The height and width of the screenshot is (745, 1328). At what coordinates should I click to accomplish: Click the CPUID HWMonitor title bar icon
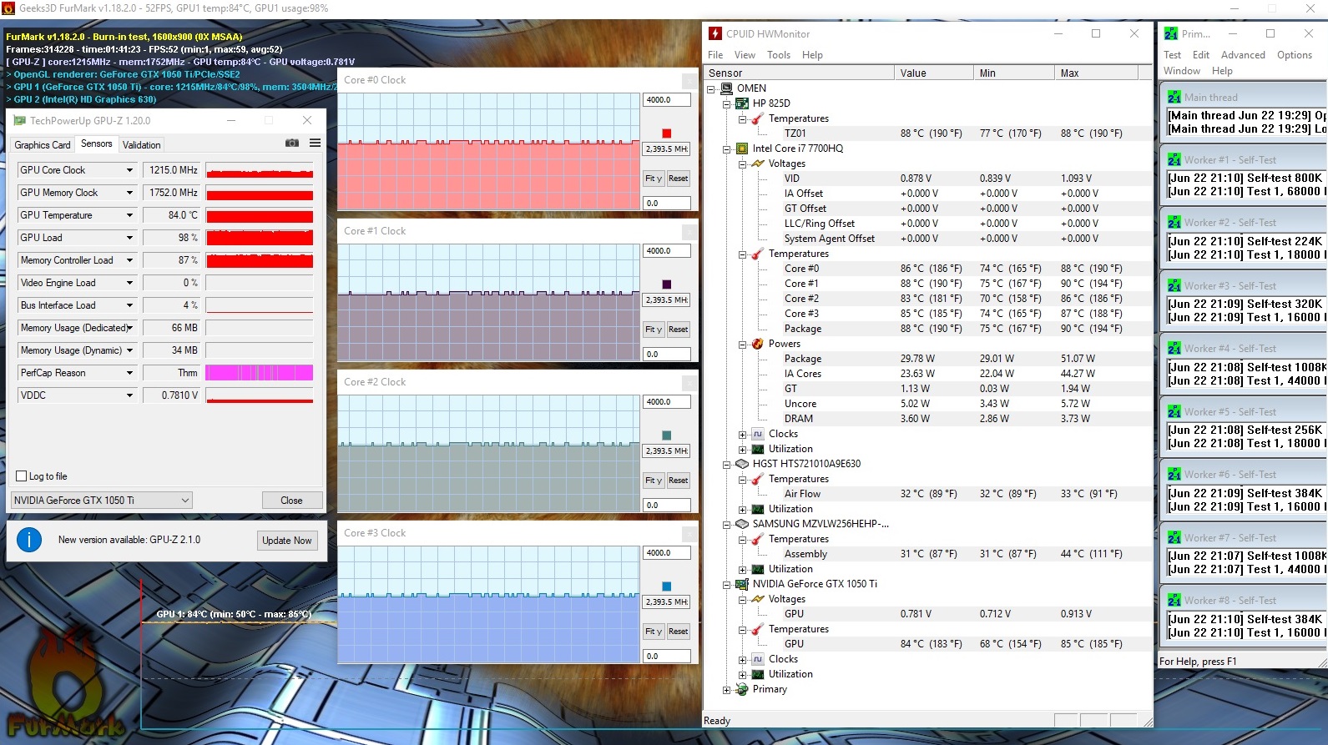click(714, 33)
